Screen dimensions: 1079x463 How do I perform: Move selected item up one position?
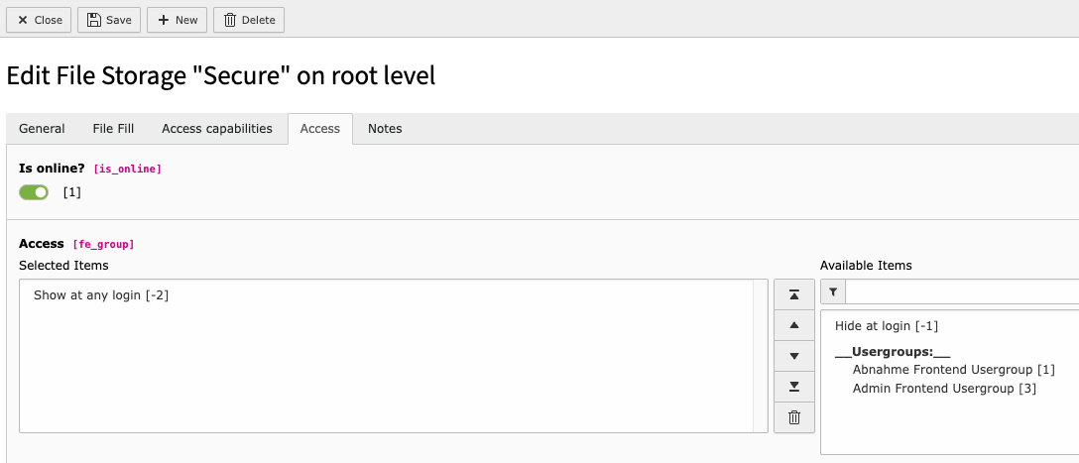tap(793, 325)
